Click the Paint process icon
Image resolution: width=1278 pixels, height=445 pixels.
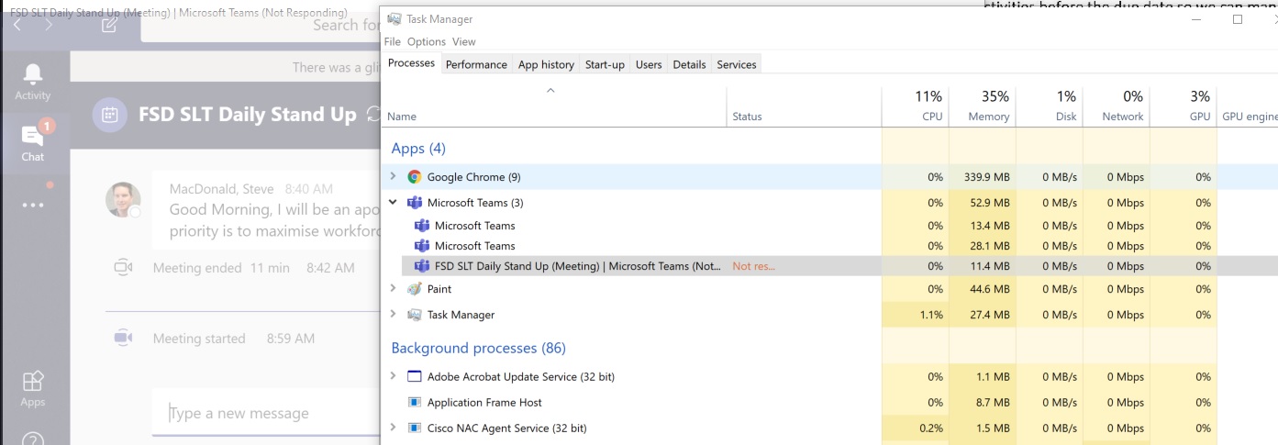pos(415,289)
